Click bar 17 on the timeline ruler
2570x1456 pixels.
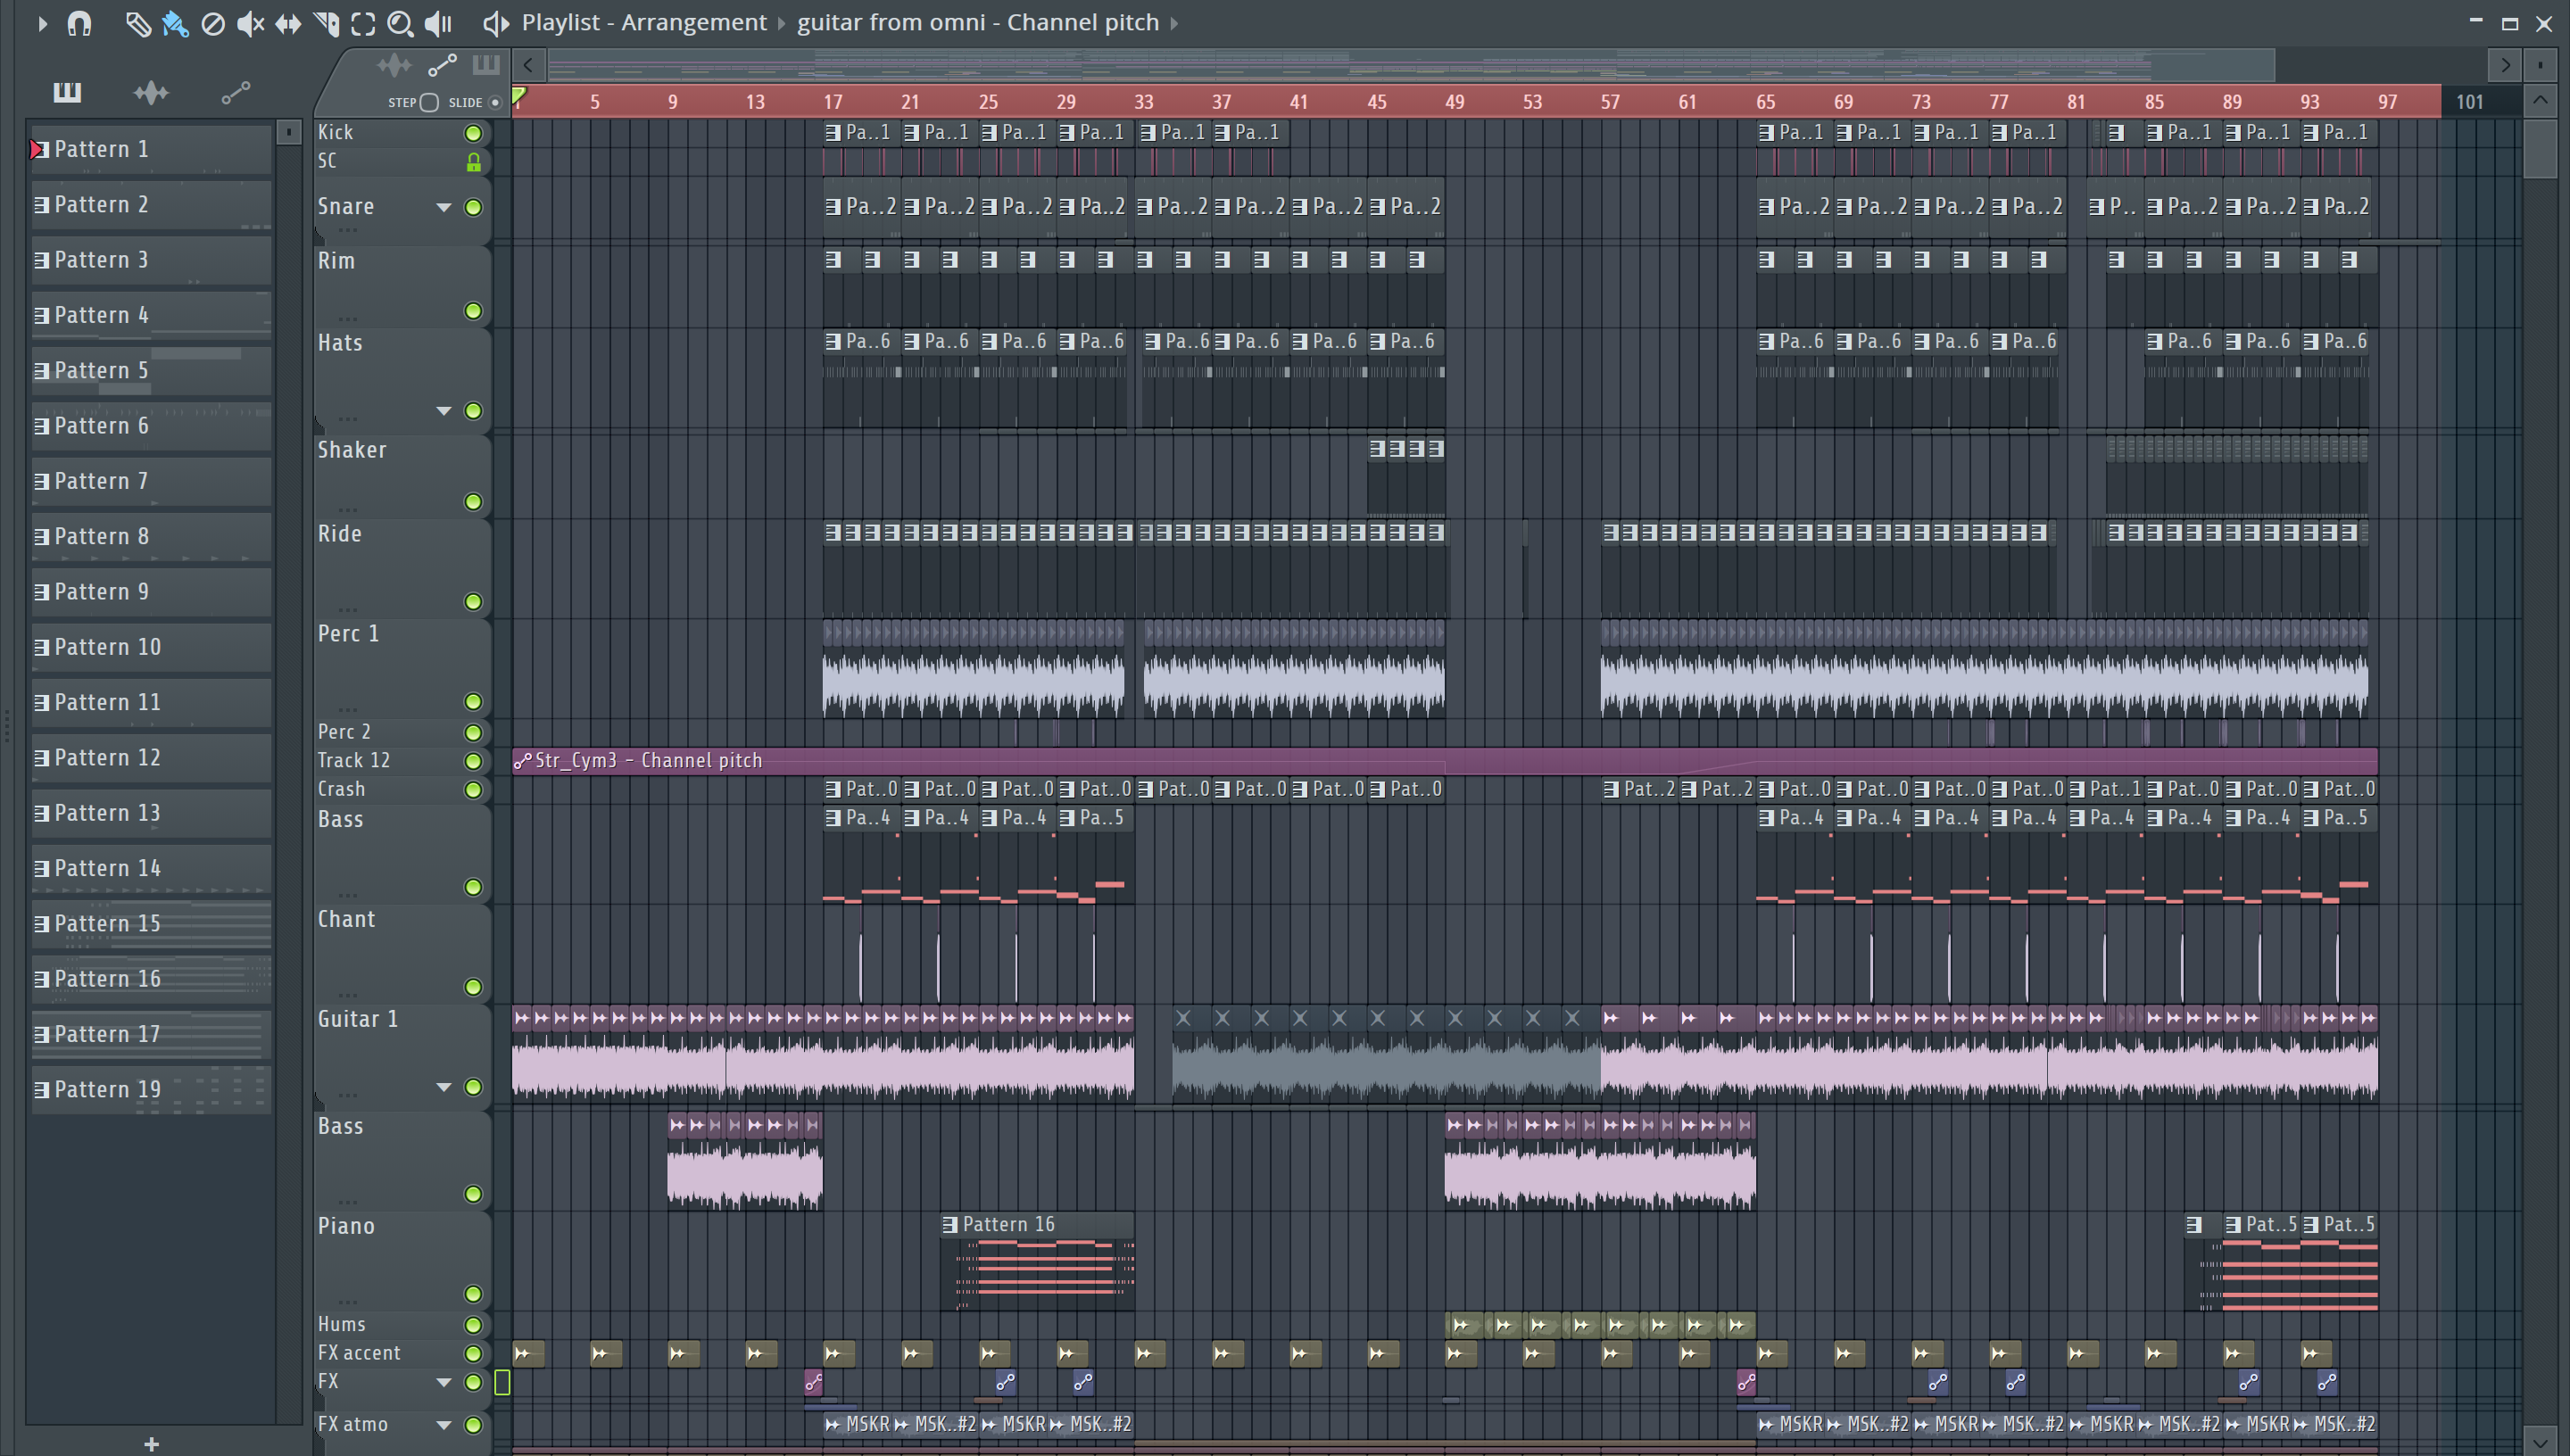point(832,102)
